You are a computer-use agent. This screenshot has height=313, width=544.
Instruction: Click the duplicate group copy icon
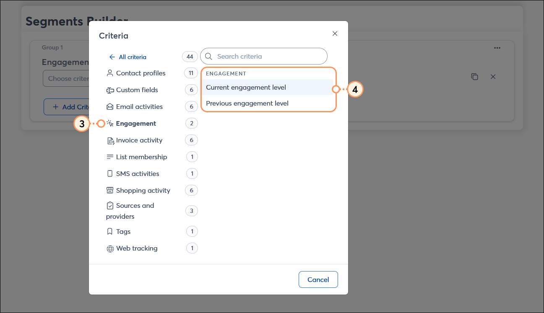pos(474,77)
